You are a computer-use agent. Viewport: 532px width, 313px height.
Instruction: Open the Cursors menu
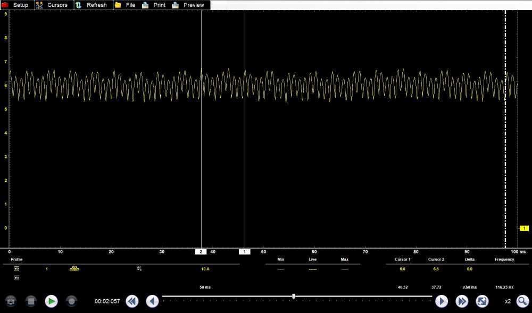click(x=52, y=5)
